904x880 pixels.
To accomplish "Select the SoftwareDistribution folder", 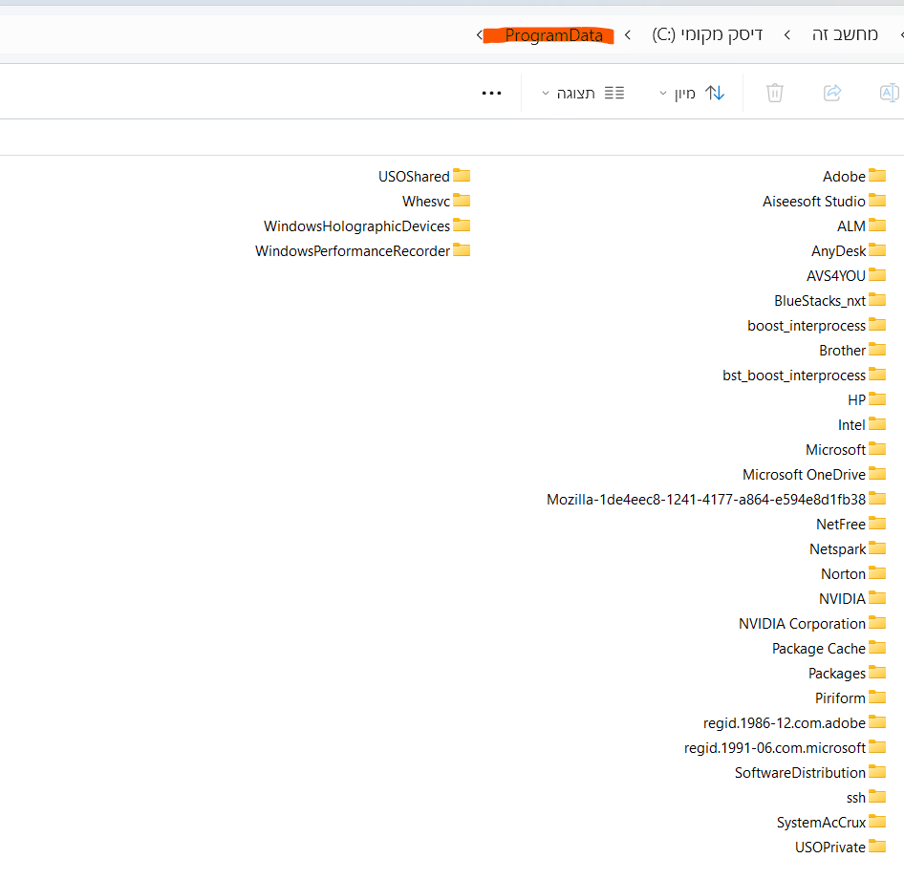I will [x=800, y=773].
